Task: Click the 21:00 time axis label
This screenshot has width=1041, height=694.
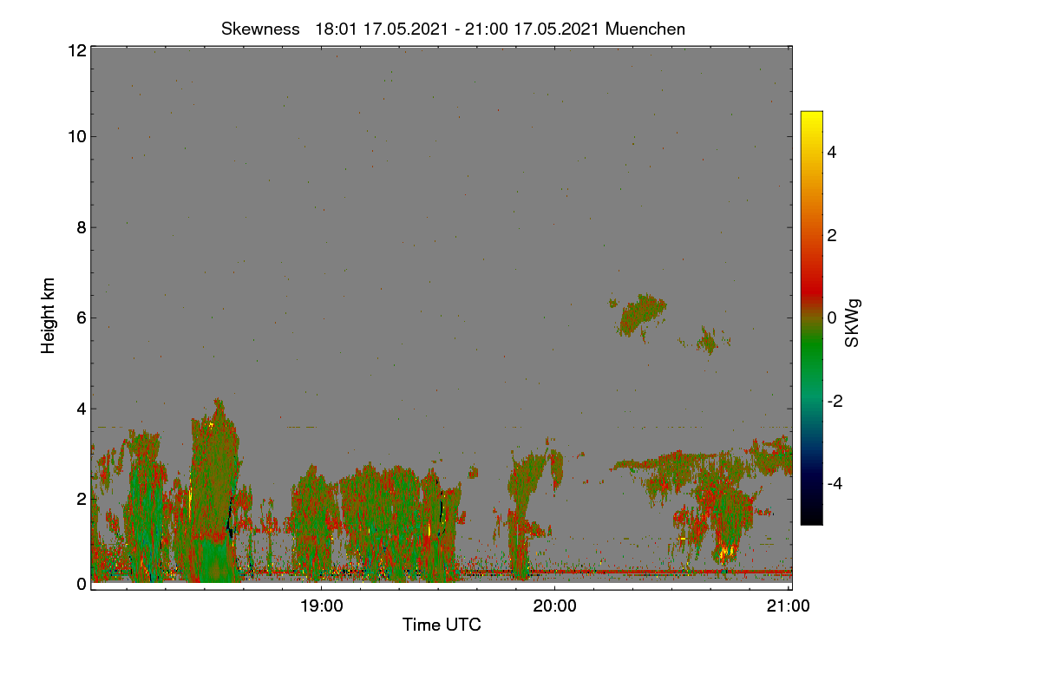Action: 789,606
